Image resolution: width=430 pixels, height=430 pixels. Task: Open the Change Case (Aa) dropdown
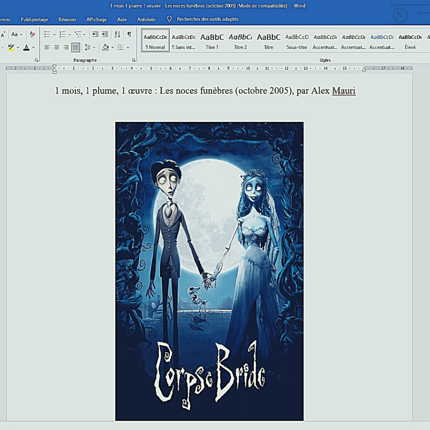(x=17, y=34)
